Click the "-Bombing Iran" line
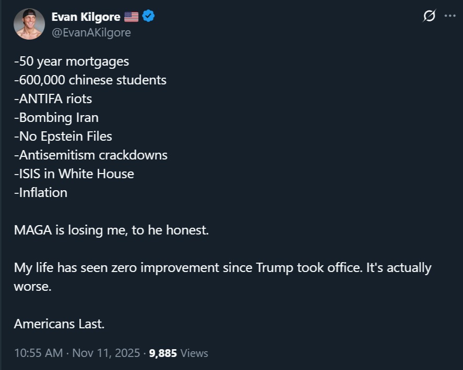 pyautogui.click(x=56, y=117)
